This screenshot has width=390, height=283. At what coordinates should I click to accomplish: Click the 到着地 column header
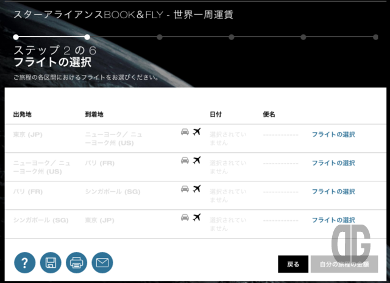[94, 114]
